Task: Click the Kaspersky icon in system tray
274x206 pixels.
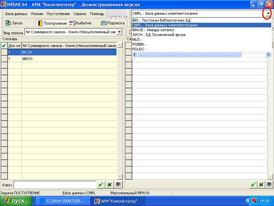Action: click(254, 201)
